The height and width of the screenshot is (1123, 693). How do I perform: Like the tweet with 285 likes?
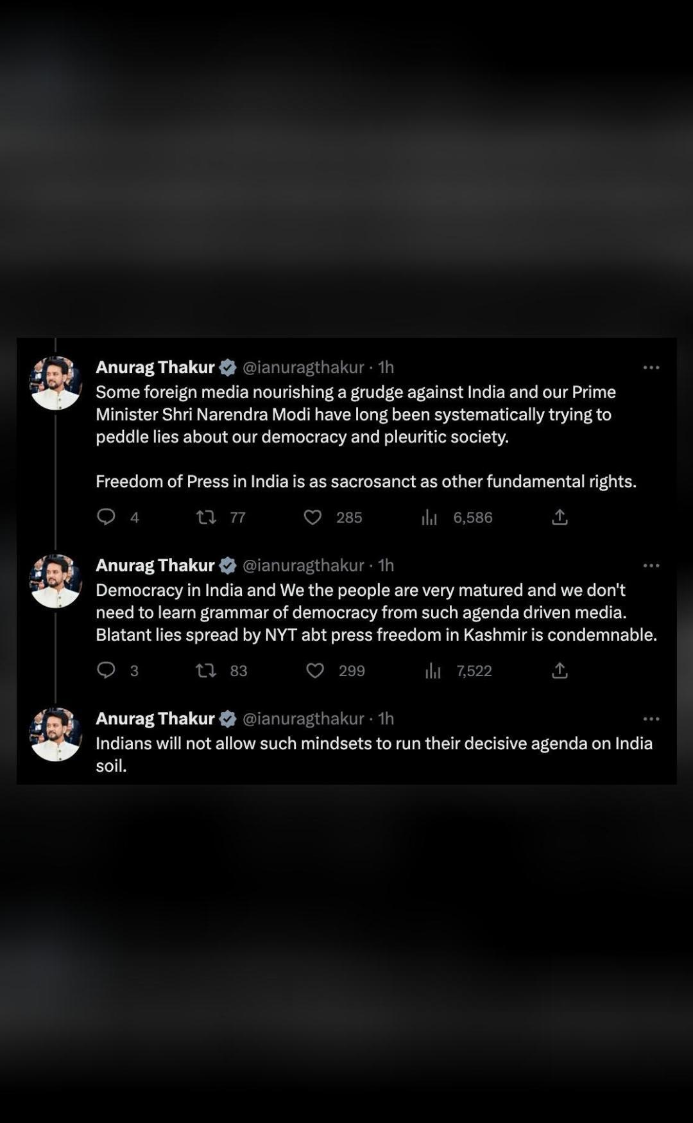(312, 517)
